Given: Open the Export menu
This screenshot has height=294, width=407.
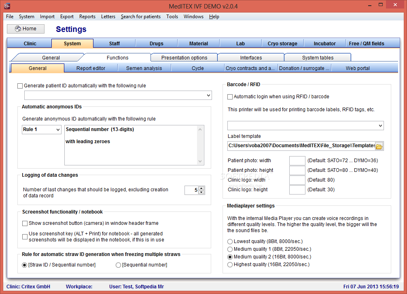Looking at the screenshot, I should point(67,17).
